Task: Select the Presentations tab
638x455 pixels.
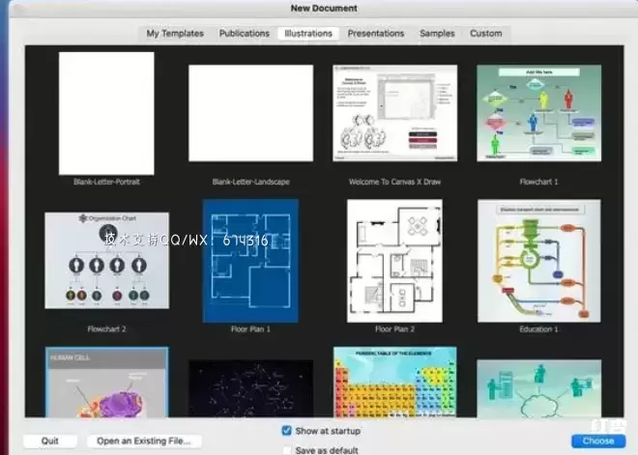Action: (376, 33)
